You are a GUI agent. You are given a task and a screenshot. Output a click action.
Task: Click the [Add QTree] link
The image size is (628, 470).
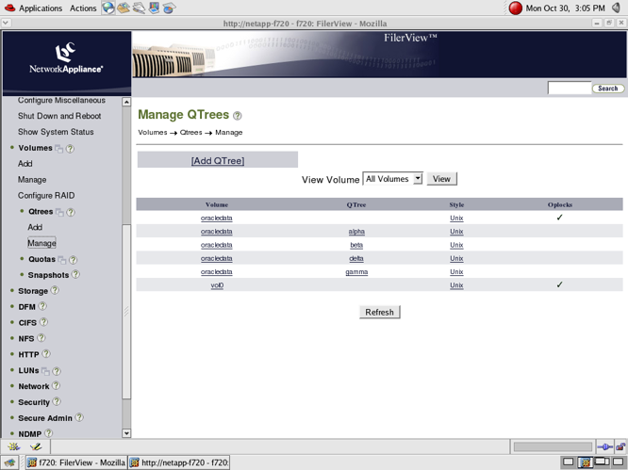[x=218, y=161]
